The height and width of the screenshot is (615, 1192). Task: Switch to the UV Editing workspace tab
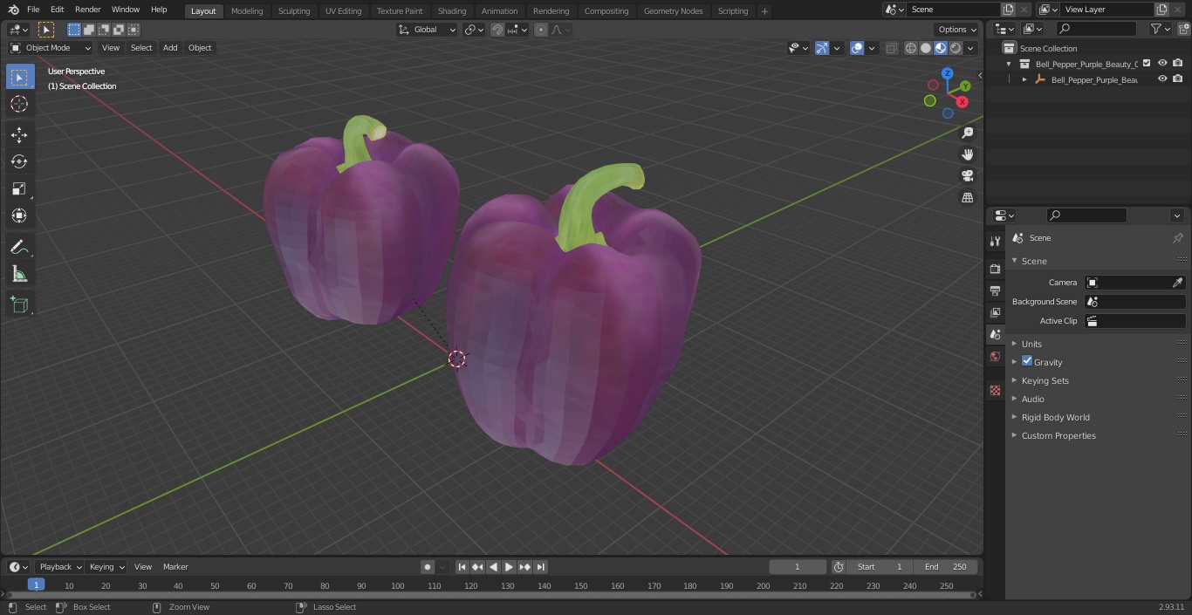[x=343, y=10]
